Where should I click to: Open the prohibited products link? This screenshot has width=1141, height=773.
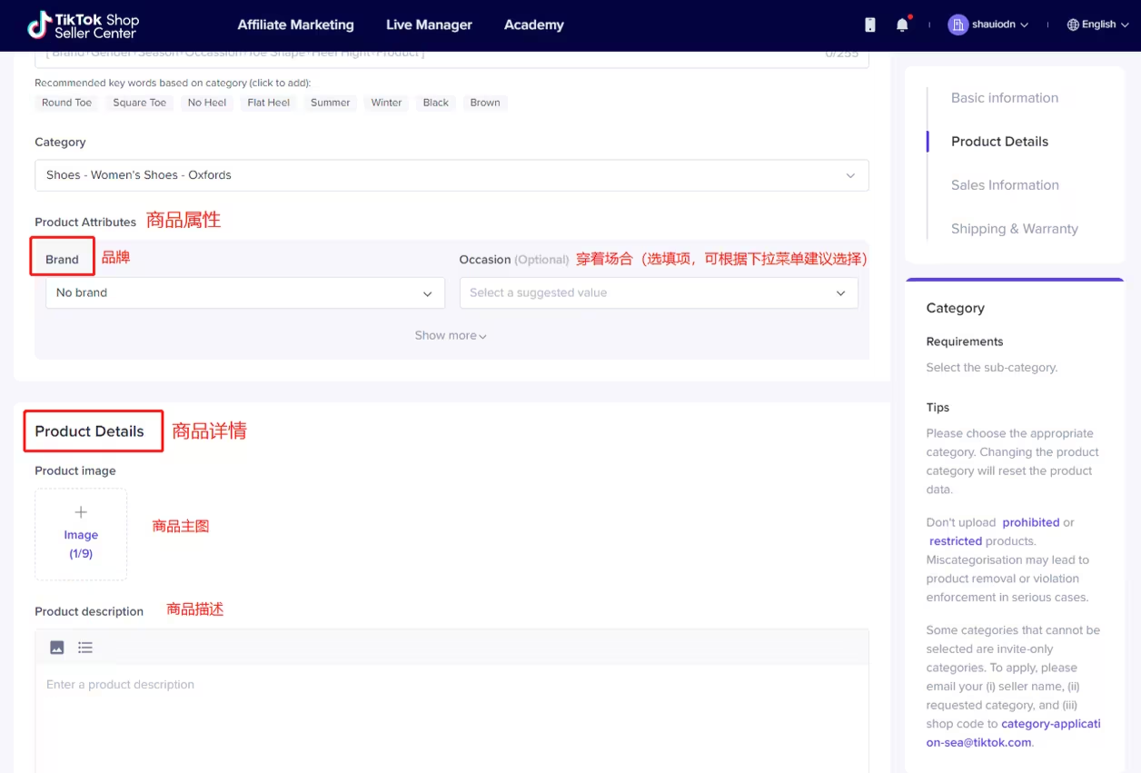tap(1030, 522)
